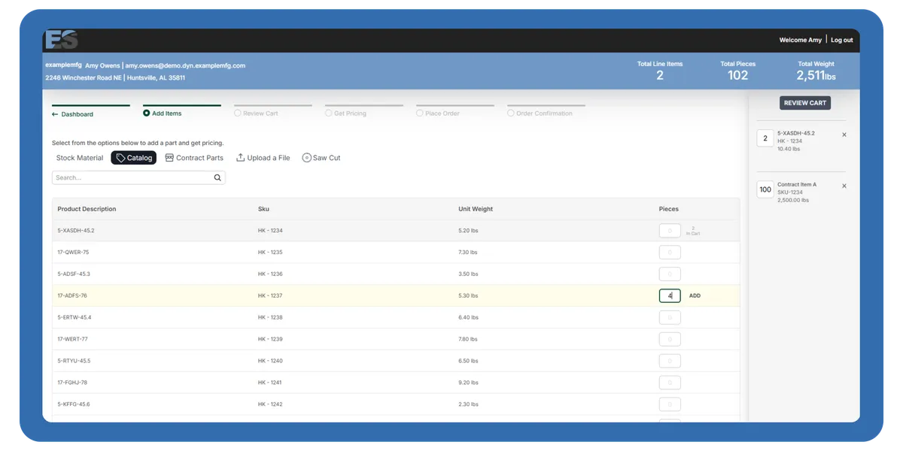The height and width of the screenshot is (451, 903).
Task: Click the Sku column header
Action: (x=263, y=209)
